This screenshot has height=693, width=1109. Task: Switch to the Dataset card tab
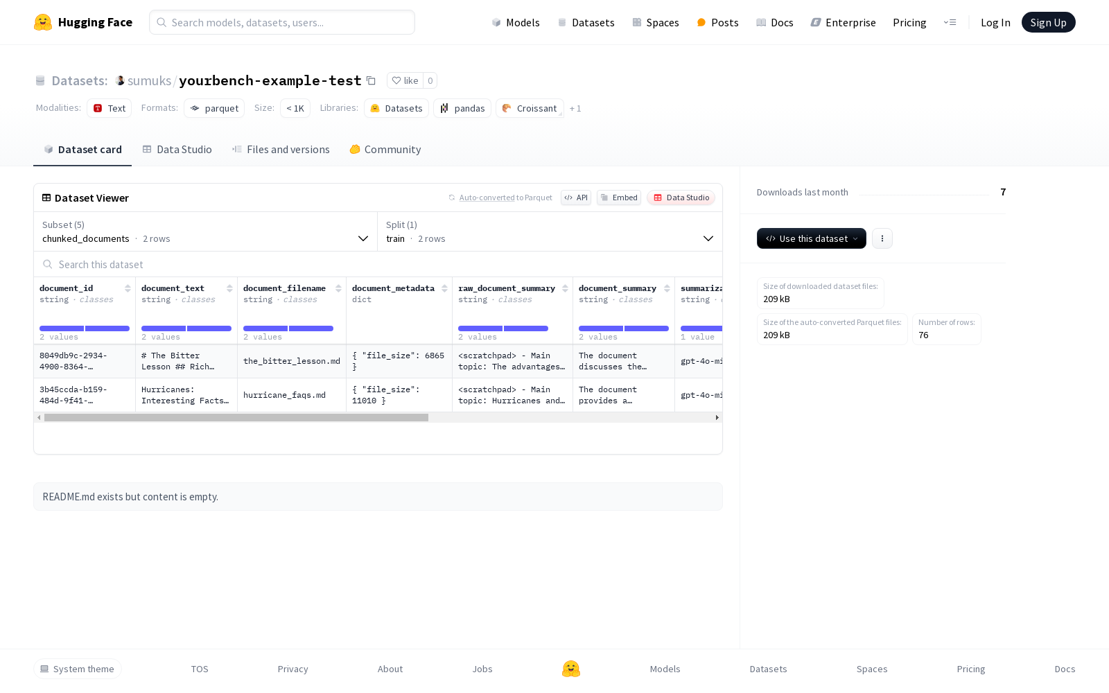pyautogui.click(x=82, y=150)
